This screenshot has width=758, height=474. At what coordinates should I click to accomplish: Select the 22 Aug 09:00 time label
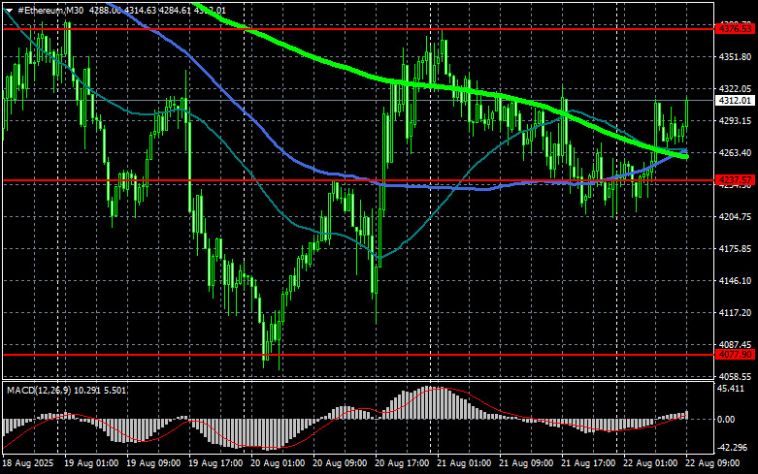[712, 463]
